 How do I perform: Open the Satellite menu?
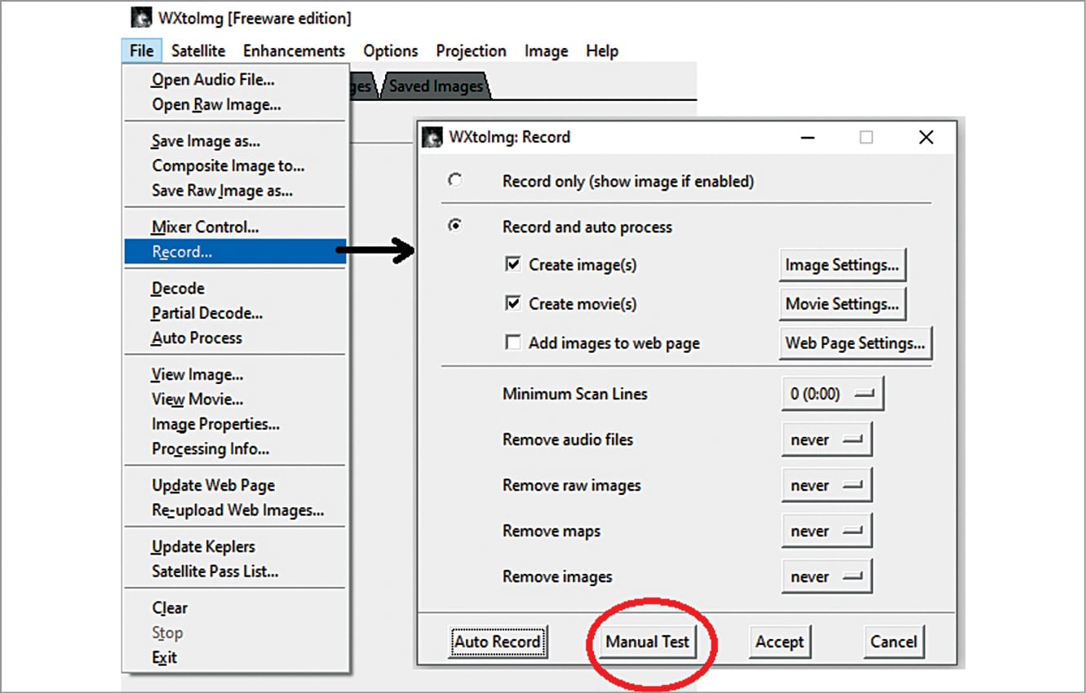198,51
